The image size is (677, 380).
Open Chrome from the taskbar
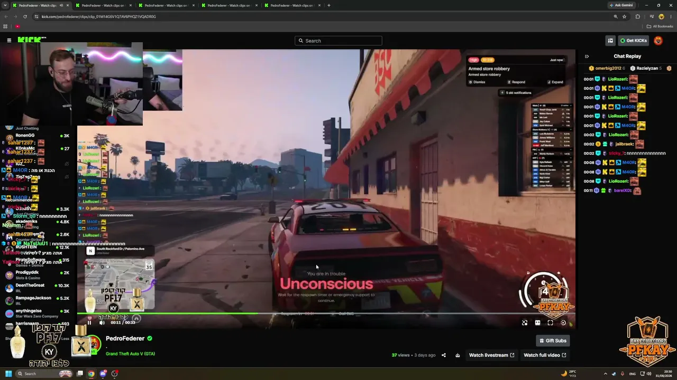point(91,374)
